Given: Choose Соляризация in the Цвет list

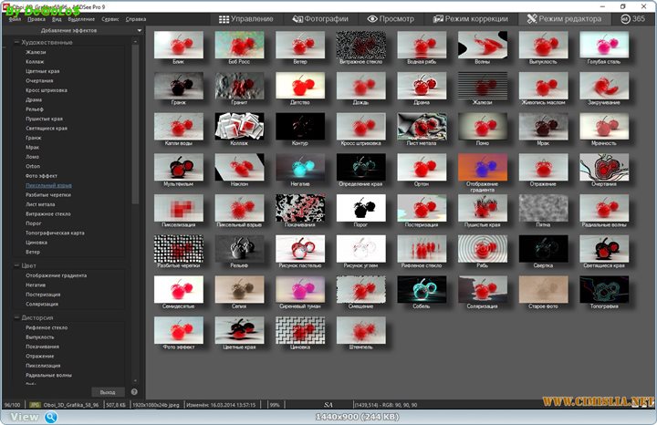Looking at the screenshot, I should pyautogui.click(x=41, y=303).
